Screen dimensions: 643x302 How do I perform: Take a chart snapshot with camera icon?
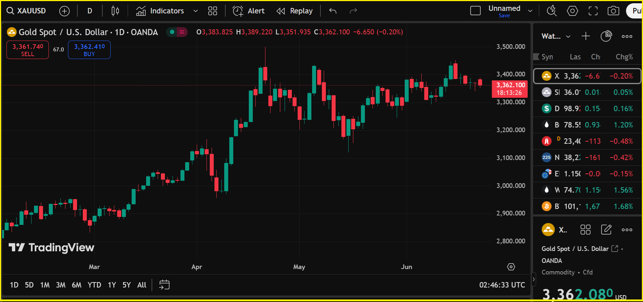click(x=613, y=11)
